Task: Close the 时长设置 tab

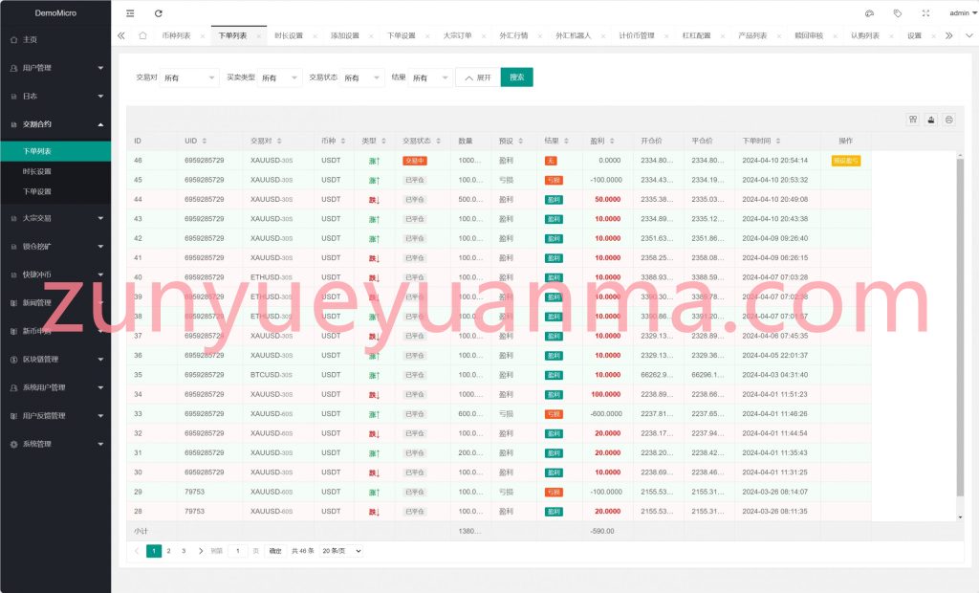Action: (x=315, y=36)
